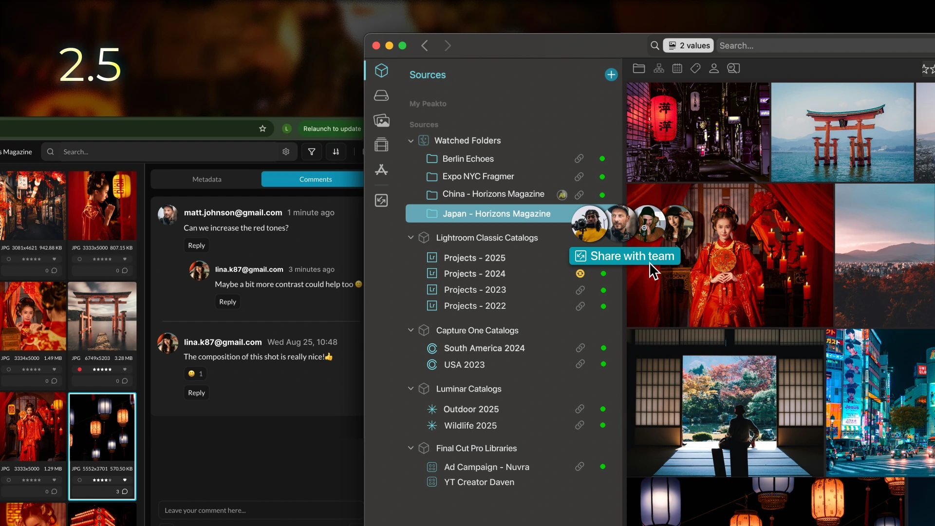Open the film strip videos sidebar icon

[x=381, y=145]
